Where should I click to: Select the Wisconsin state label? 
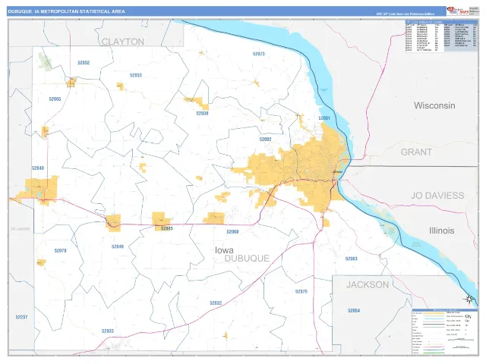coord(434,105)
